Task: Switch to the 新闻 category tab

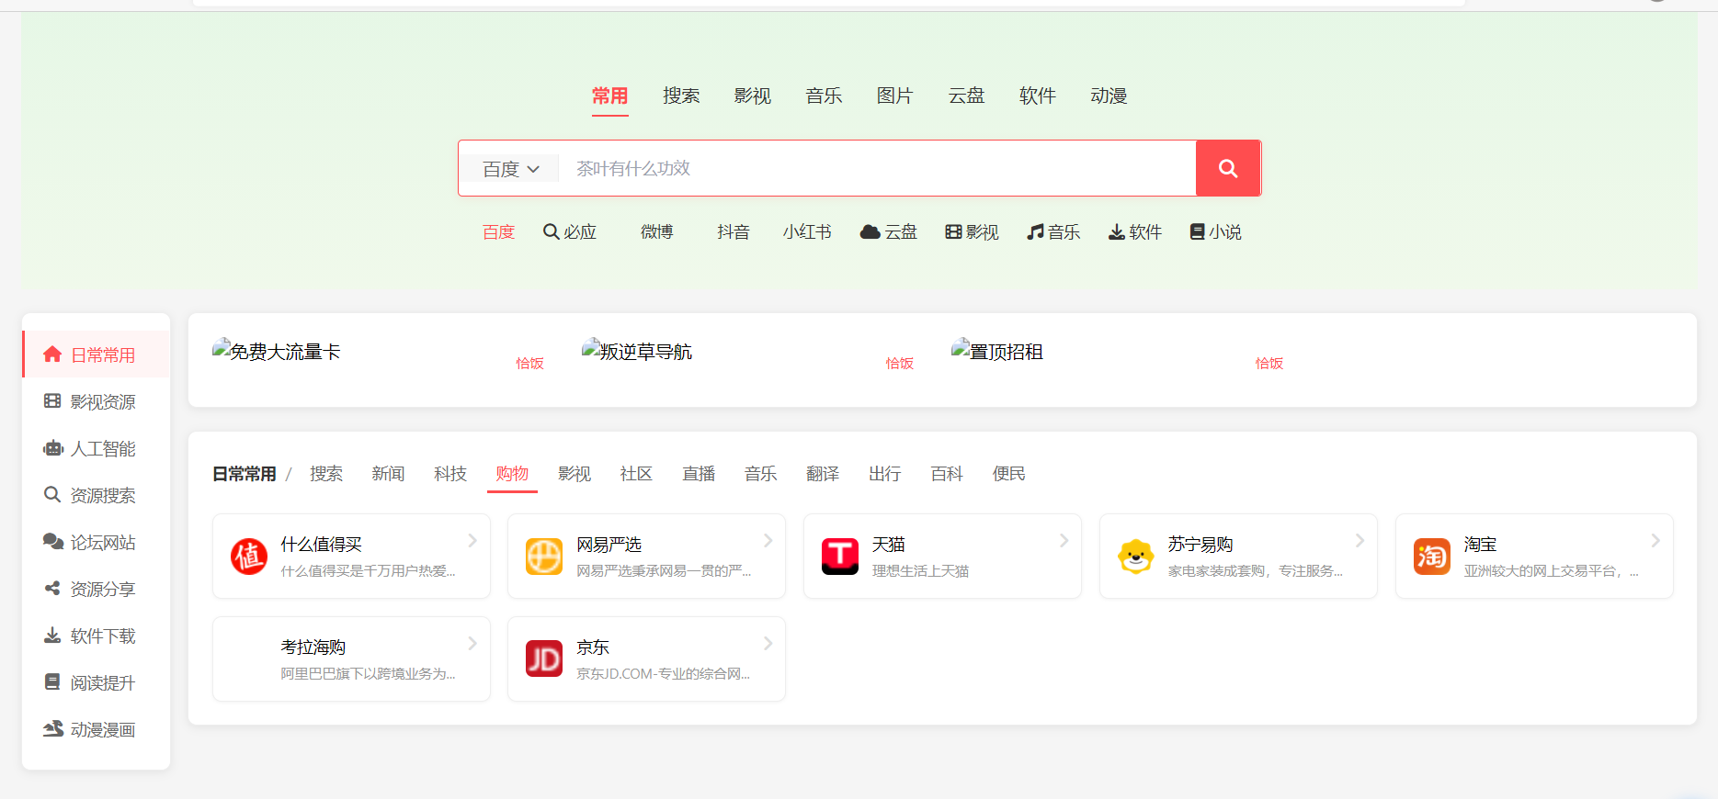Action: point(388,474)
